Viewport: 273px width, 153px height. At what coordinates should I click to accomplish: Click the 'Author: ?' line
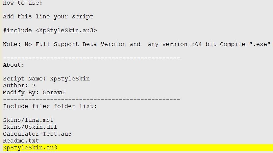pyautogui.click(x=19, y=86)
